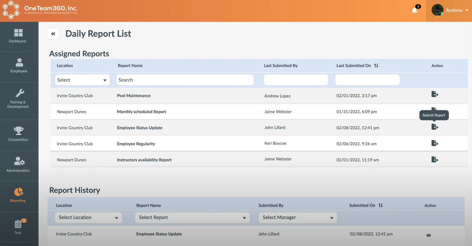Viewport: 472px width, 246px height.
Task: View the Employee Status Update report details
Action: pyautogui.click(x=428, y=235)
